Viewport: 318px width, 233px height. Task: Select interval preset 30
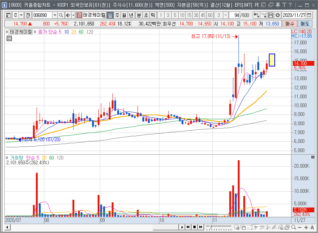[x=196, y=15]
